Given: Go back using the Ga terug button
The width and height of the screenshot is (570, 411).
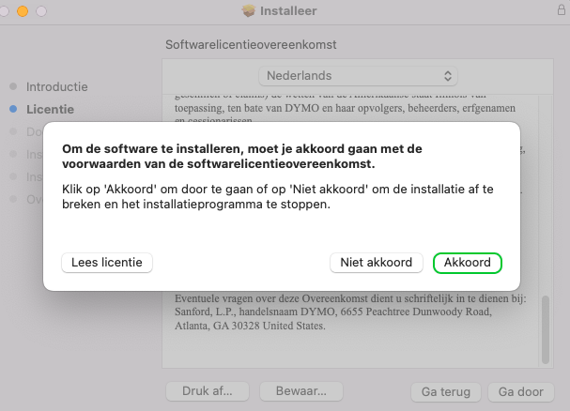Looking at the screenshot, I should tap(446, 391).
